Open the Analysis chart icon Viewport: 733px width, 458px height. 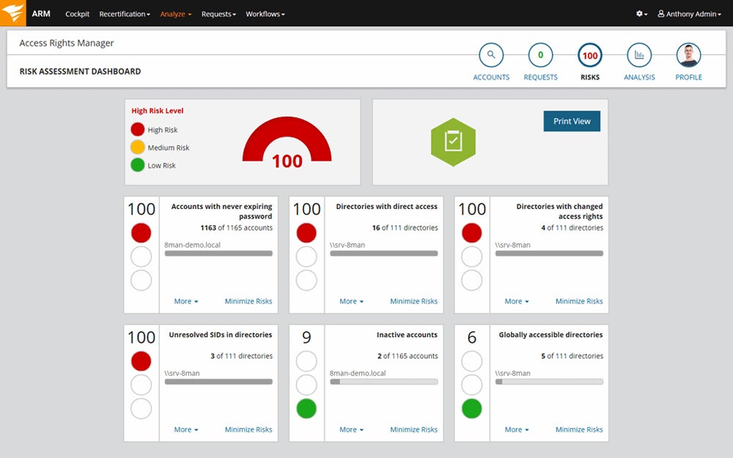(x=638, y=56)
